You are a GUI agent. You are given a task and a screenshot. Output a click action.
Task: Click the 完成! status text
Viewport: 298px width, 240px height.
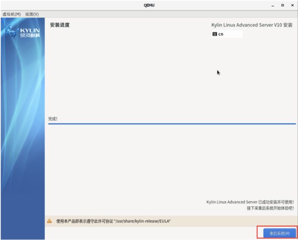point(53,119)
